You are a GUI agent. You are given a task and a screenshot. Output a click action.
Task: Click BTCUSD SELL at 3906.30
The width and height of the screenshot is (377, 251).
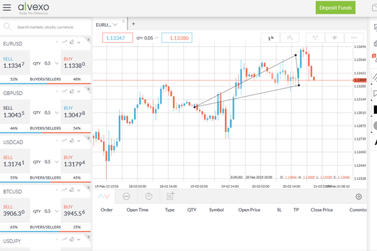[15, 210]
